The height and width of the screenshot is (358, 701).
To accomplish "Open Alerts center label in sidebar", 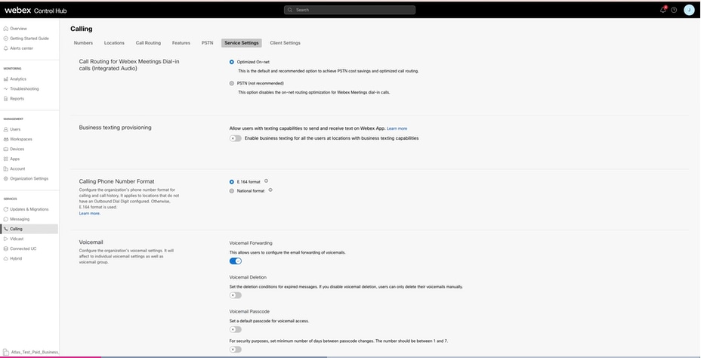I will 21,48.
